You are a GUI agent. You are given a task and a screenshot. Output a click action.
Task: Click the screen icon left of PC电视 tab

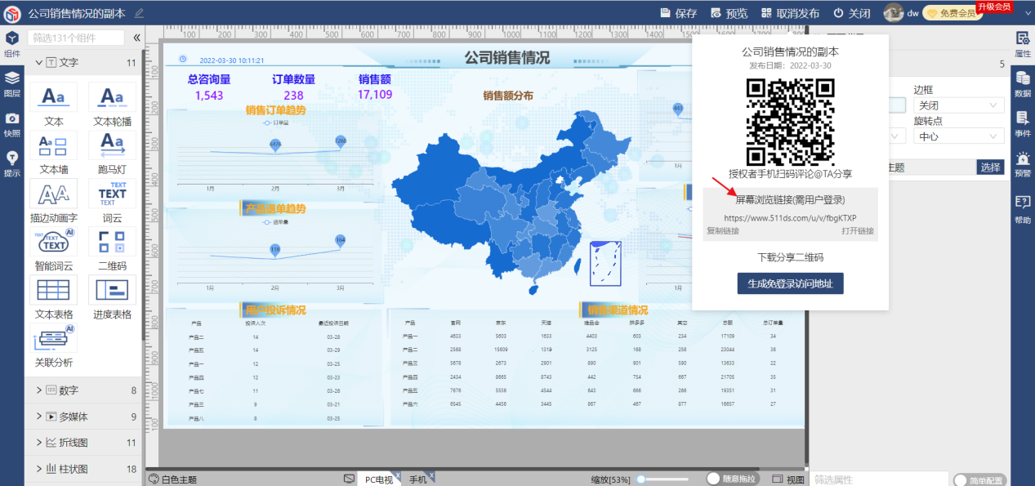pos(349,479)
